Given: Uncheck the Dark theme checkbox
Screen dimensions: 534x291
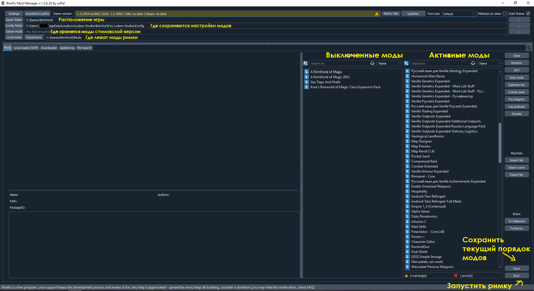Looking at the screenshot, I should pos(528,14).
